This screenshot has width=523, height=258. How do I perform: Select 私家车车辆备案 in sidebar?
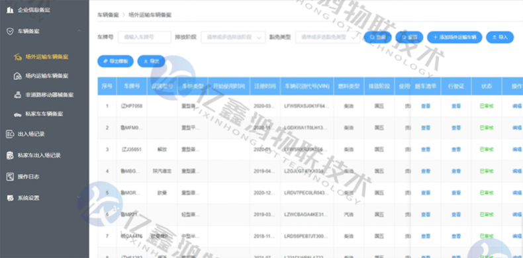click(x=44, y=114)
